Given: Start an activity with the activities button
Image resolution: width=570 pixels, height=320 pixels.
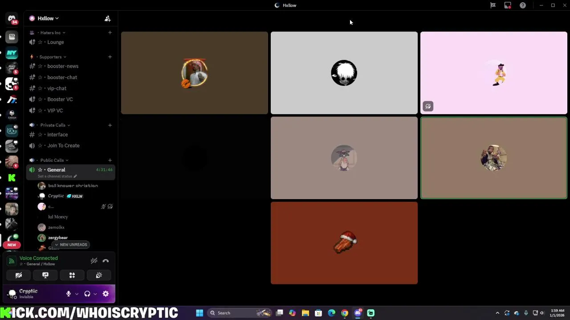Looking at the screenshot, I should 72,275.
